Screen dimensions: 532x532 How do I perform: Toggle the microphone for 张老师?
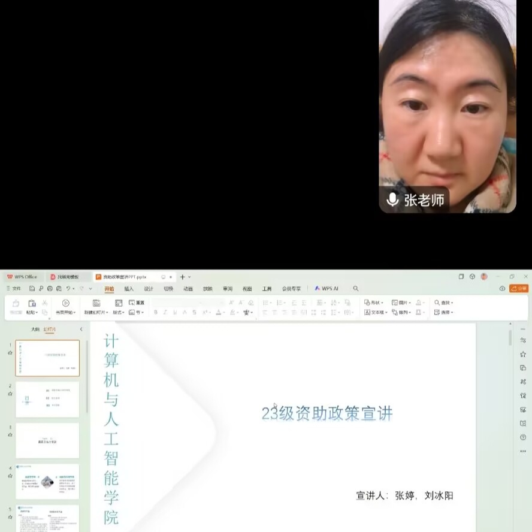[392, 200]
